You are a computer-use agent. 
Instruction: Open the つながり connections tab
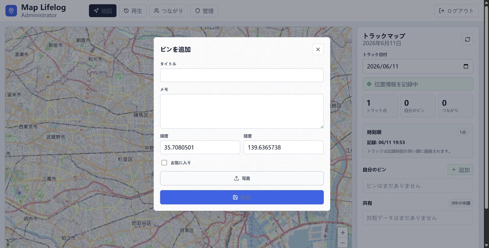point(168,11)
